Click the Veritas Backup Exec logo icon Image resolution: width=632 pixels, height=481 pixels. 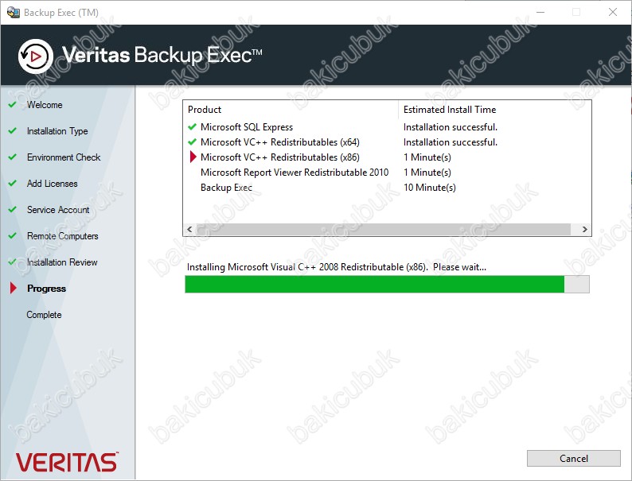tap(36, 56)
